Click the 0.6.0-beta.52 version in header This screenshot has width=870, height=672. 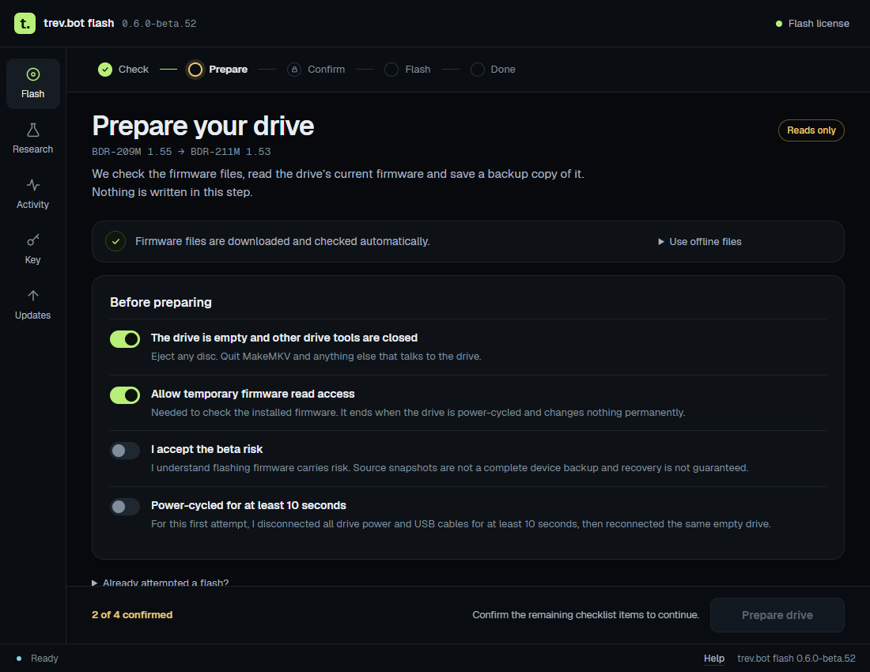(x=159, y=23)
